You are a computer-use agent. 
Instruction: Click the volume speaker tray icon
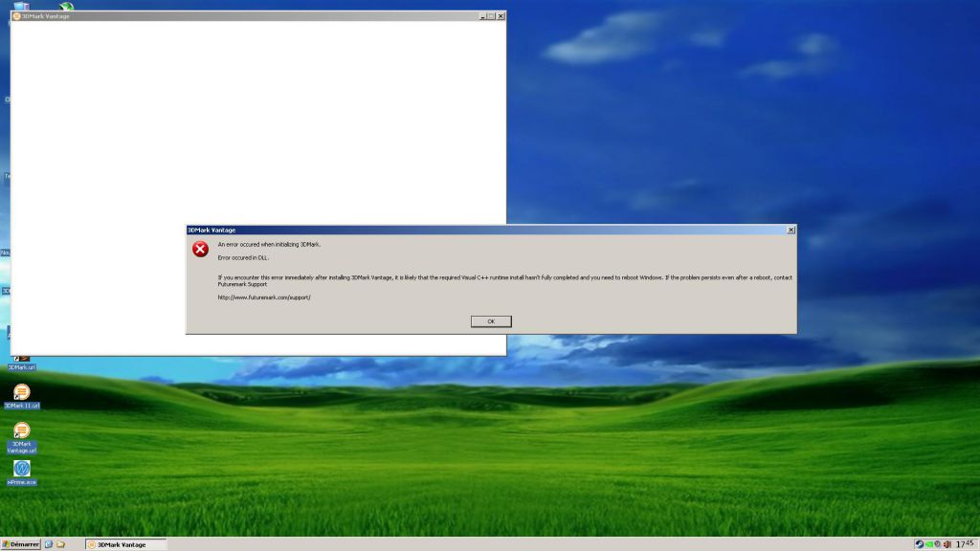click(947, 544)
